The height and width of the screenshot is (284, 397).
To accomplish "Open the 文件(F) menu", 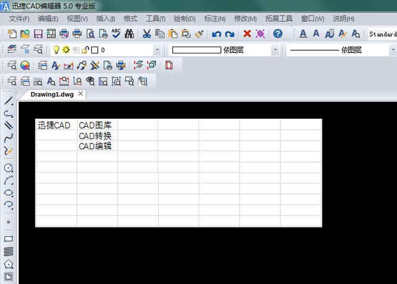I will [19, 19].
